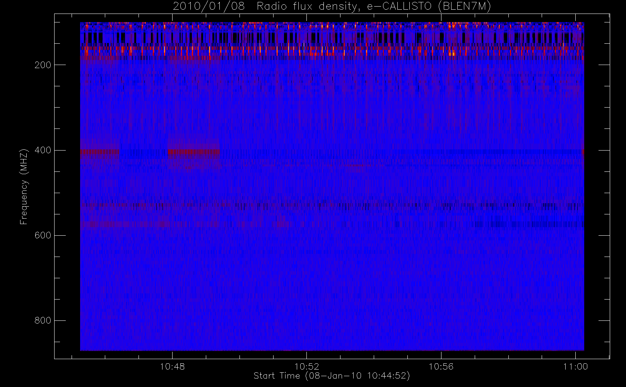Image resolution: width=626 pixels, height=387 pixels.
Task: Click the red 400 MHz band at the spectrogram's start
Action: [x=99, y=152]
